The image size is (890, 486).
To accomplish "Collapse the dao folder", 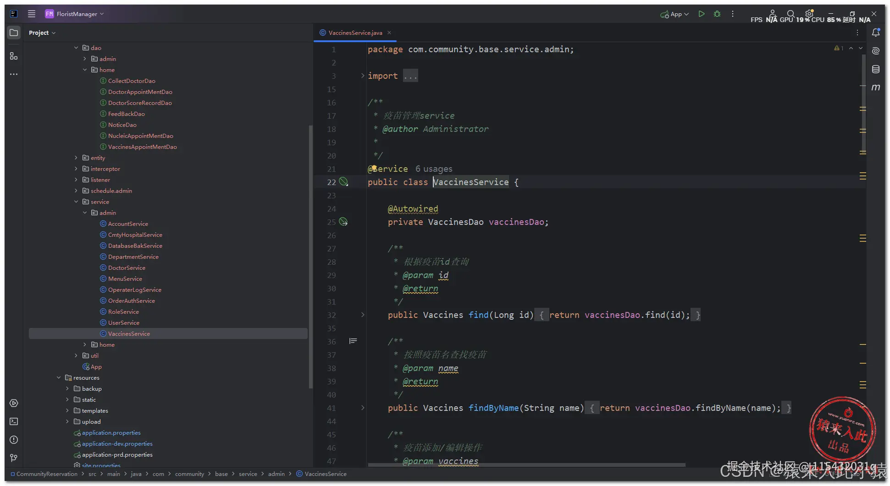I will 76,48.
